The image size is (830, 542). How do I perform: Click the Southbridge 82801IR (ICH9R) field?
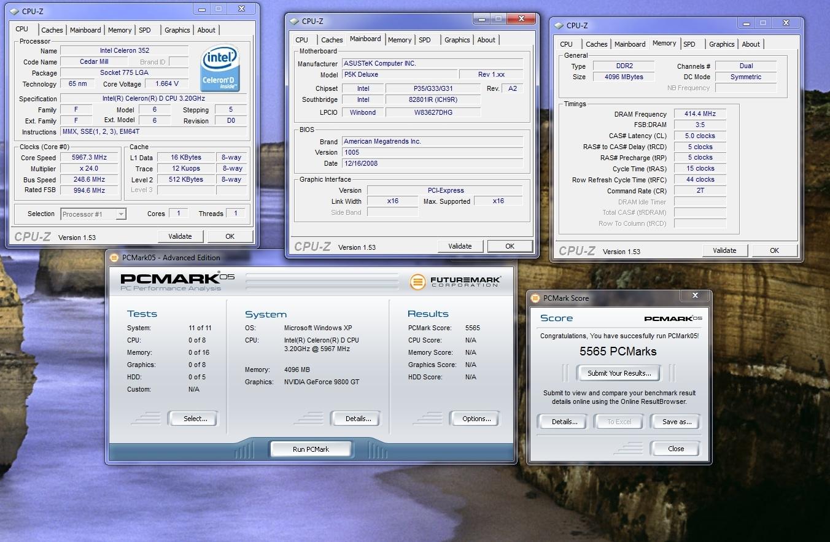tap(432, 100)
